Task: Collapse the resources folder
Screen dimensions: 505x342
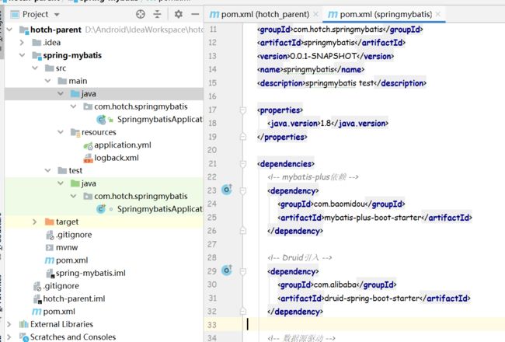Action: coord(61,132)
